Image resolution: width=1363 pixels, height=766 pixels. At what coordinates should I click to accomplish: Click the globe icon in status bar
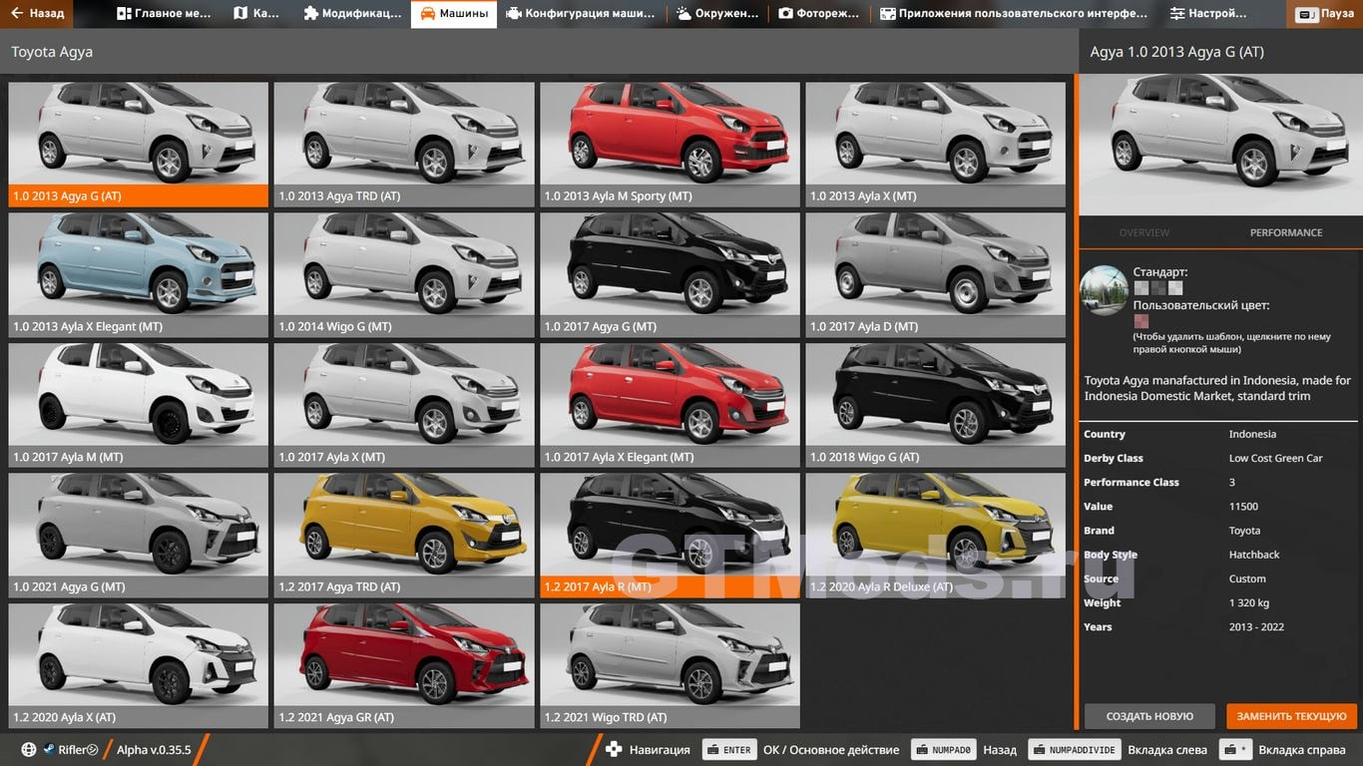tap(29, 750)
